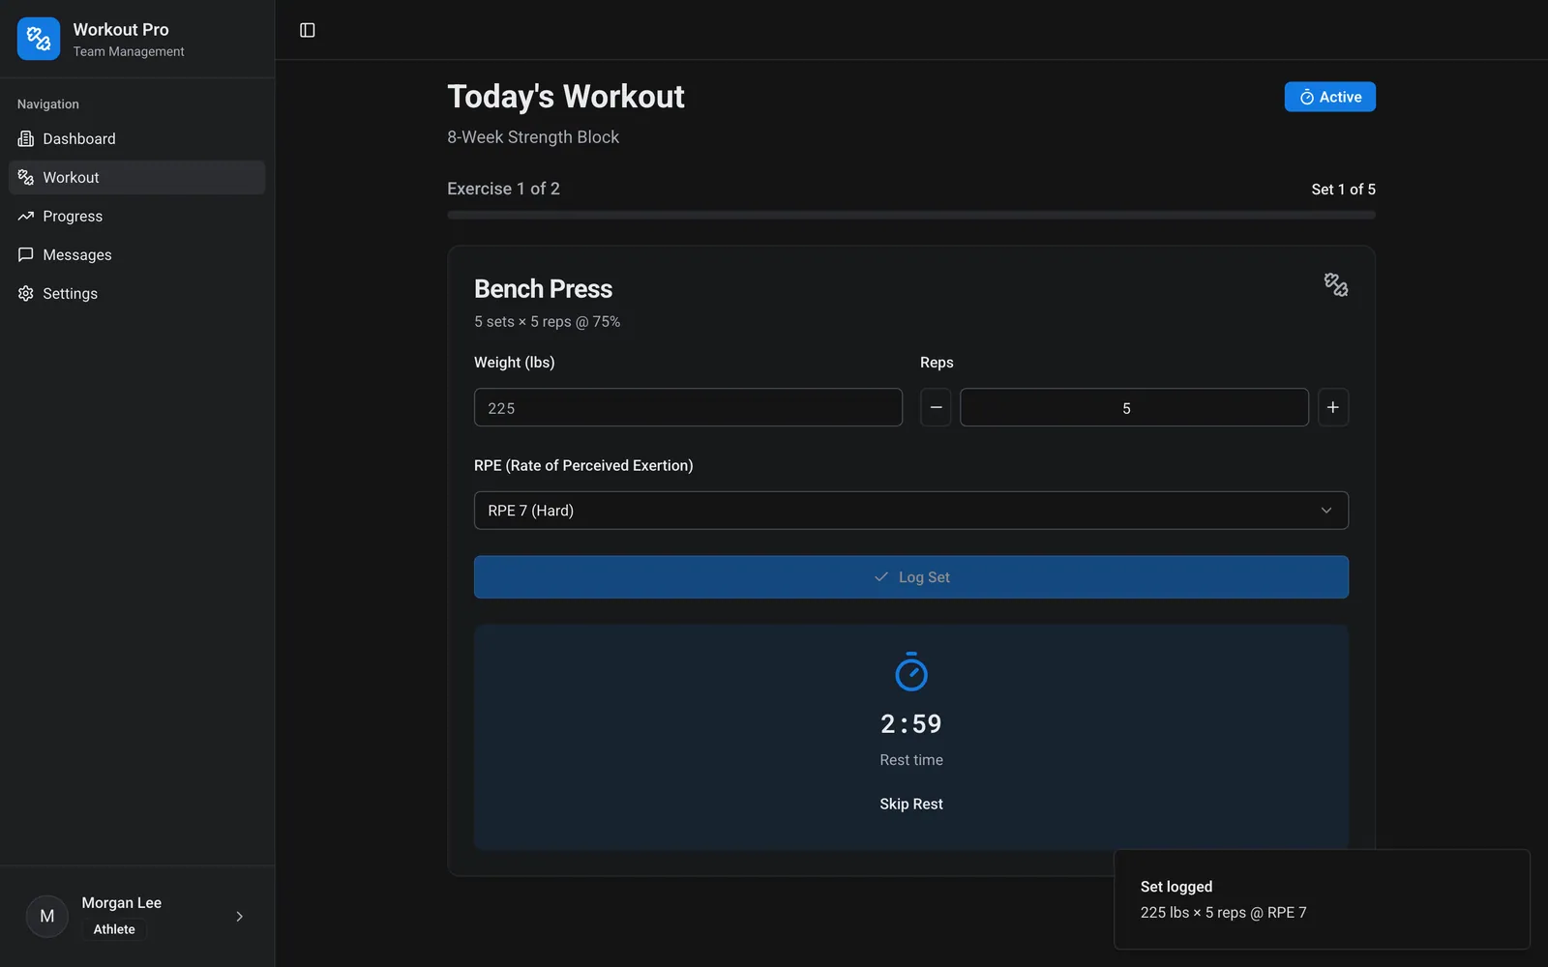
Task: Increase reps with the plus button
Action: 1333,407
